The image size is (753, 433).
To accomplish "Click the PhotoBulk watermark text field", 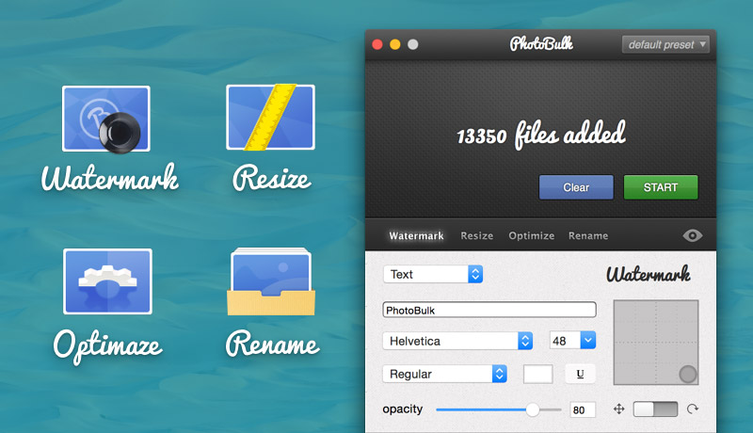I will 489,310.
